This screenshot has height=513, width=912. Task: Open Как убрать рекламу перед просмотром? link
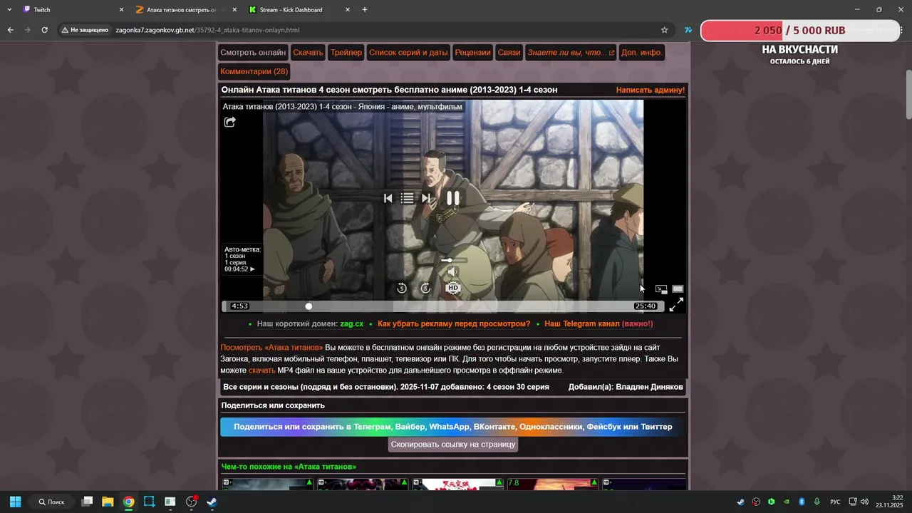pyautogui.click(x=454, y=323)
